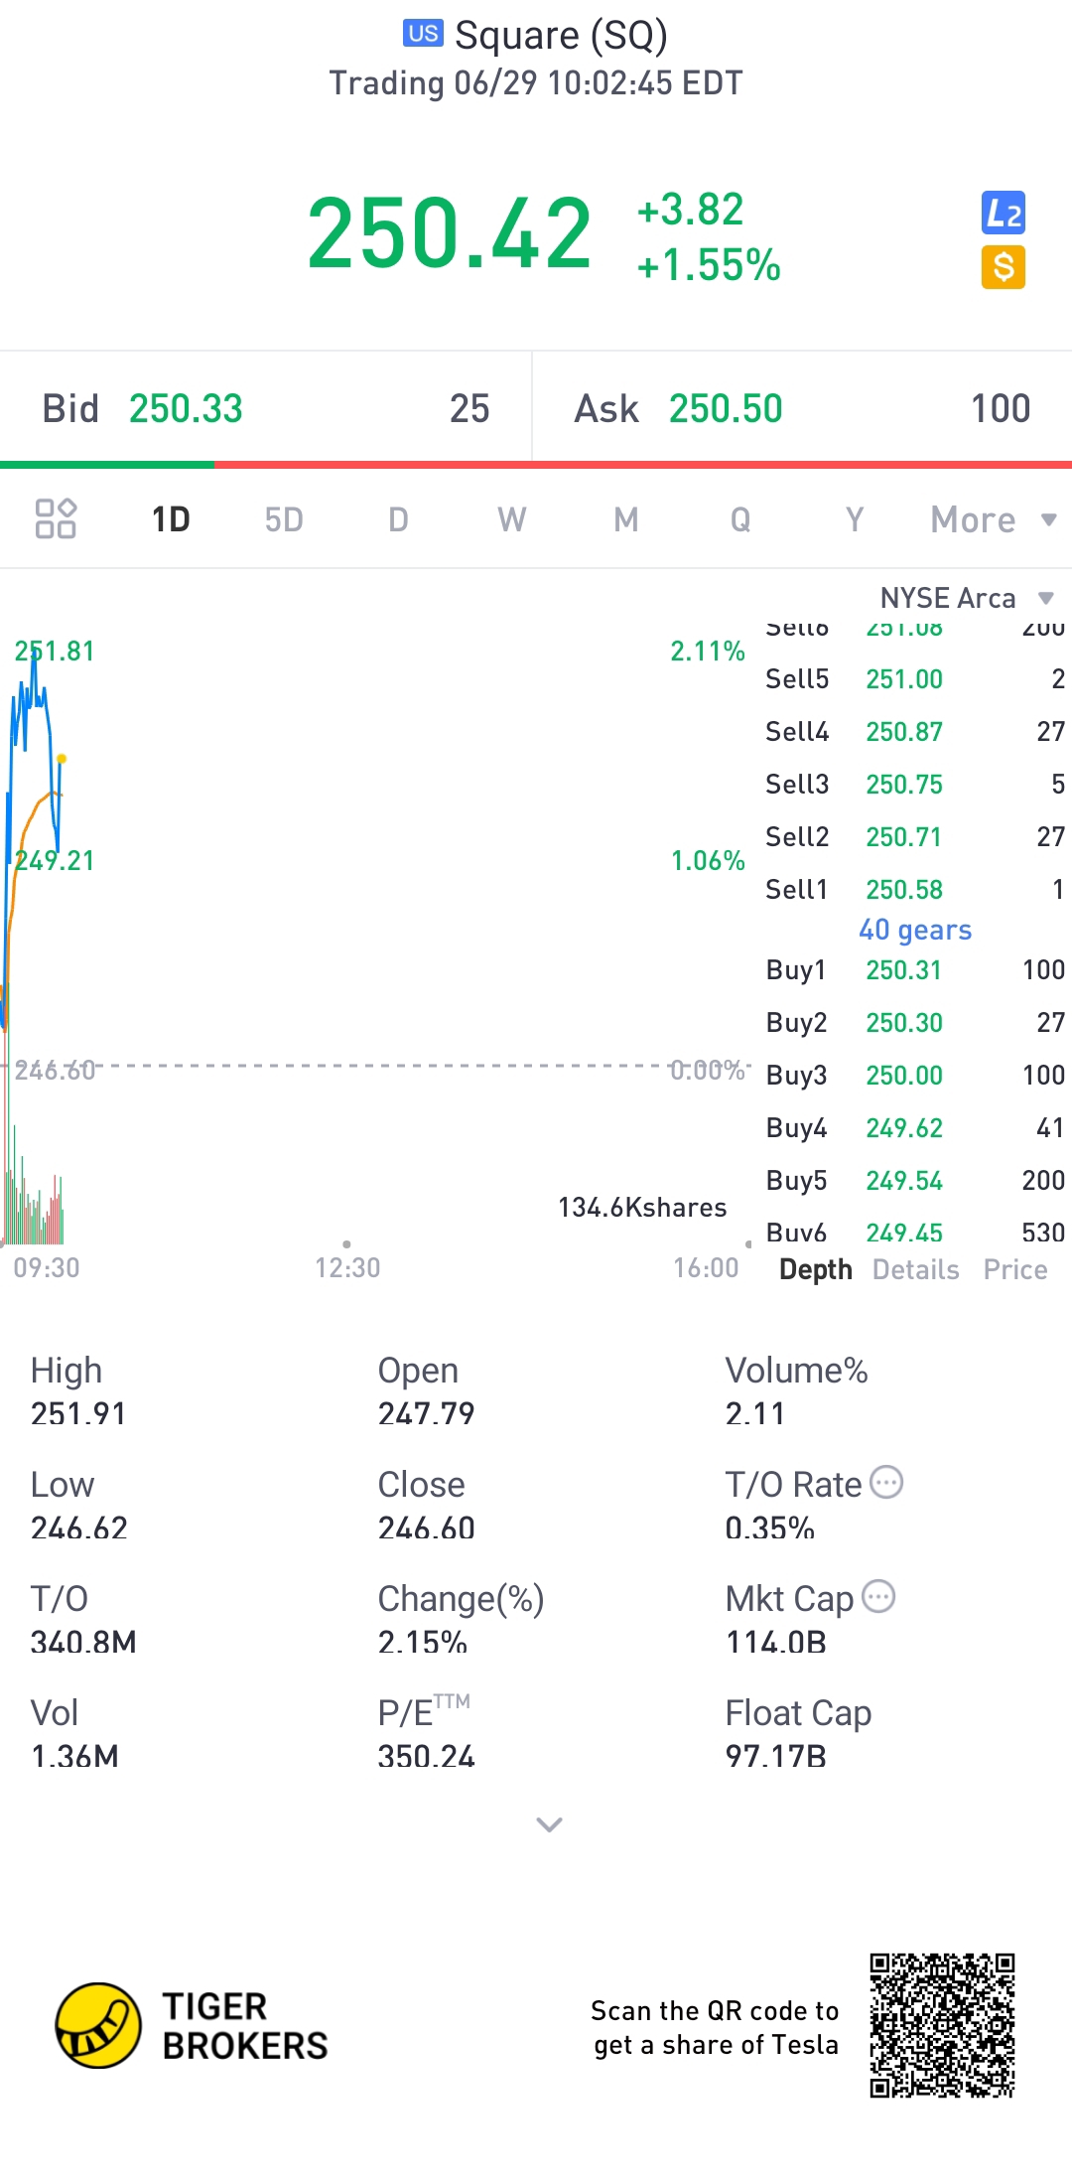This screenshot has width=1072, height=2183.
Task: Tap the High value 251.91
Action: point(78,1412)
